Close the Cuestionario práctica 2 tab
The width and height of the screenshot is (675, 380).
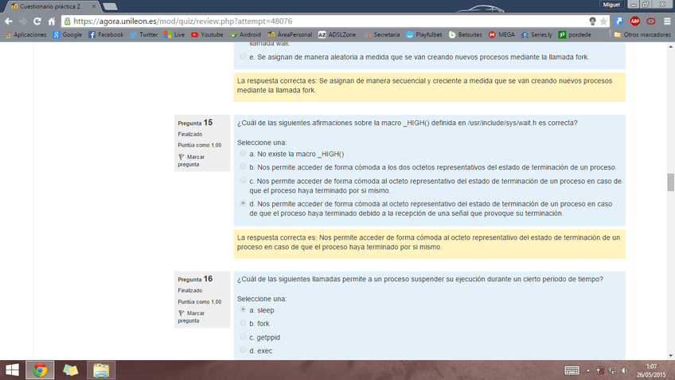point(93,6)
